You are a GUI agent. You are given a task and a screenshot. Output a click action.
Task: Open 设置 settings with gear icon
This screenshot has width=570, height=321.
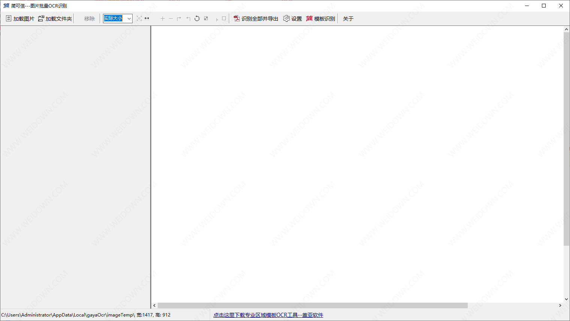(292, 18)
